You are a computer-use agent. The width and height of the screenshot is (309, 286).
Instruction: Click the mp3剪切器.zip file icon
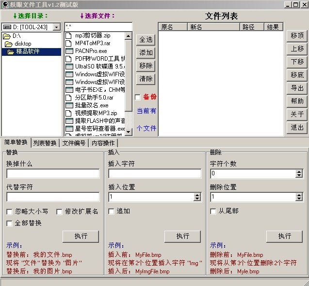pos(69,36)
